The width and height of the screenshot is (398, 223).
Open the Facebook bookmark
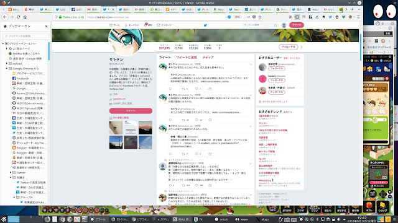tap(22, 79)
